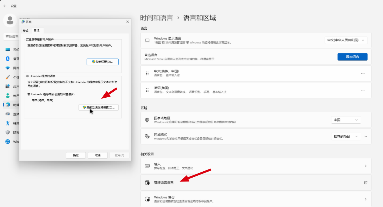The width and height of the screenshot is (383, 207).
Task: Open the System sidebar icon
Action: 8,50
